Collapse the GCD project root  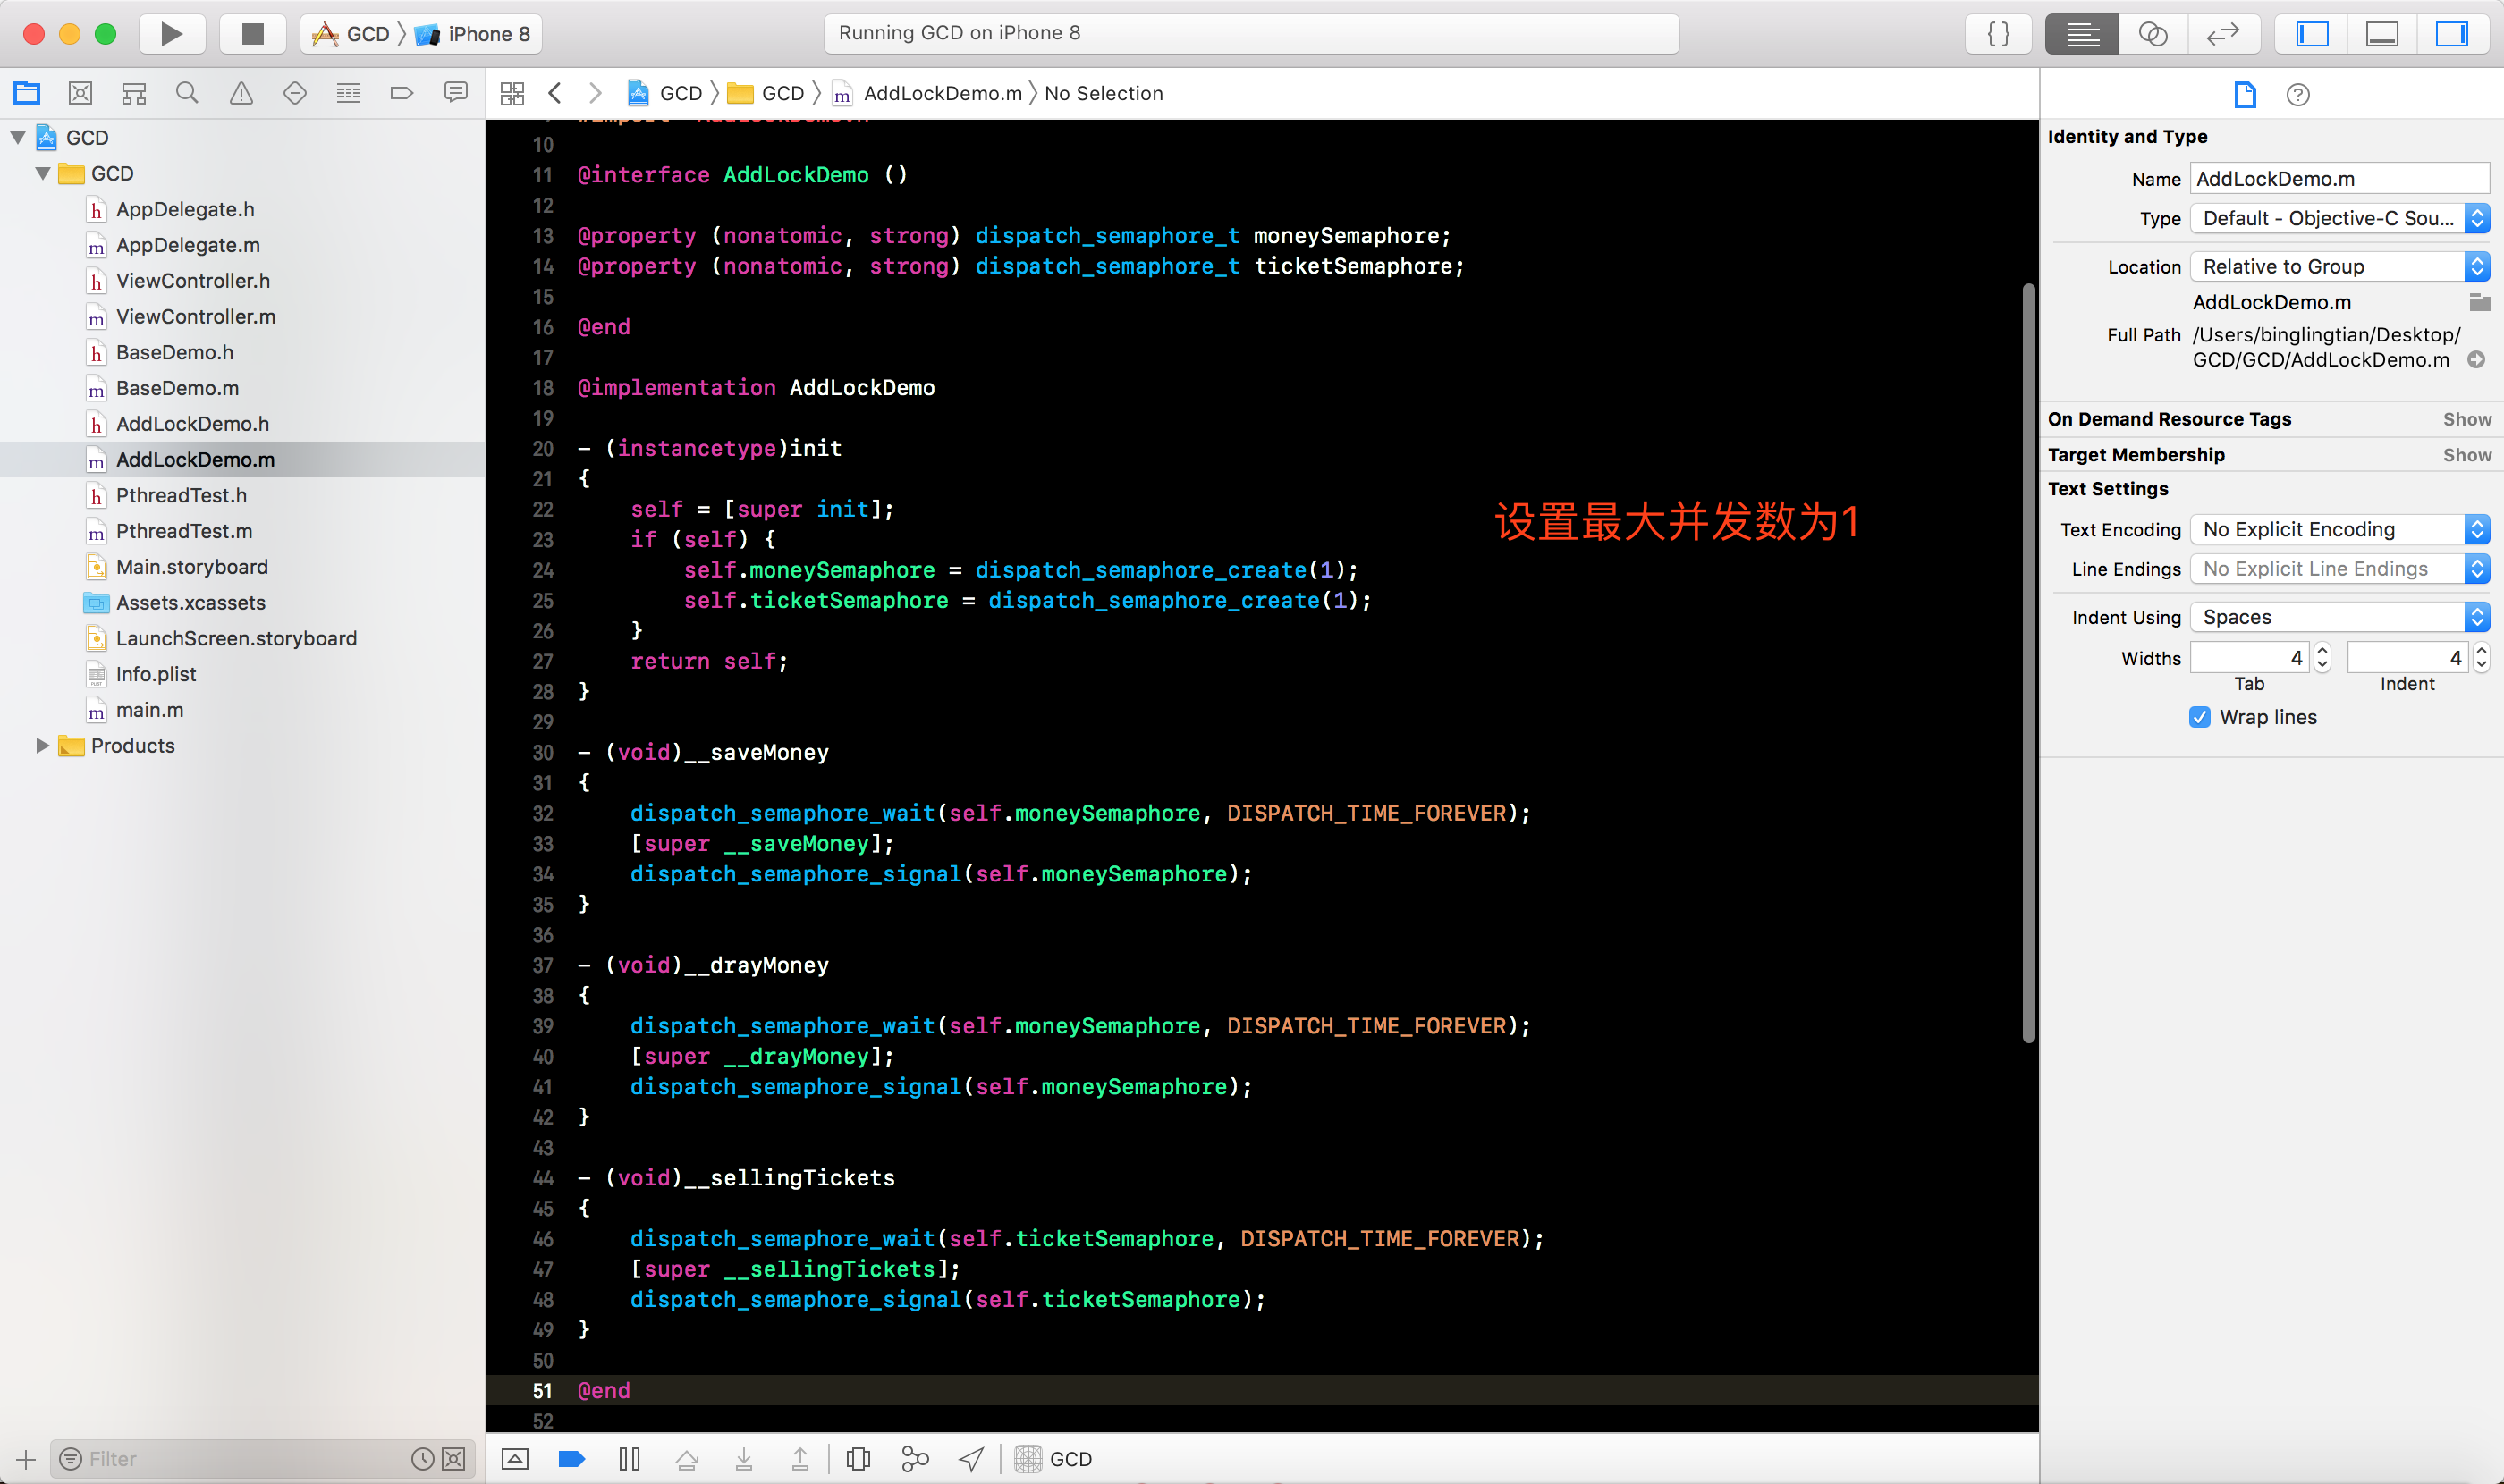coord(18,137)
